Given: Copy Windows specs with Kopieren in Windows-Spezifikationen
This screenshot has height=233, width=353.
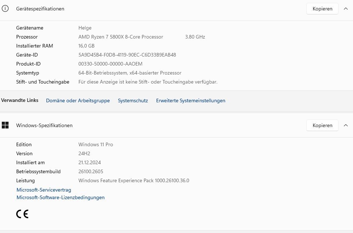Looking at the screenshot, I should pyautogui.click(x=322, y=125).
